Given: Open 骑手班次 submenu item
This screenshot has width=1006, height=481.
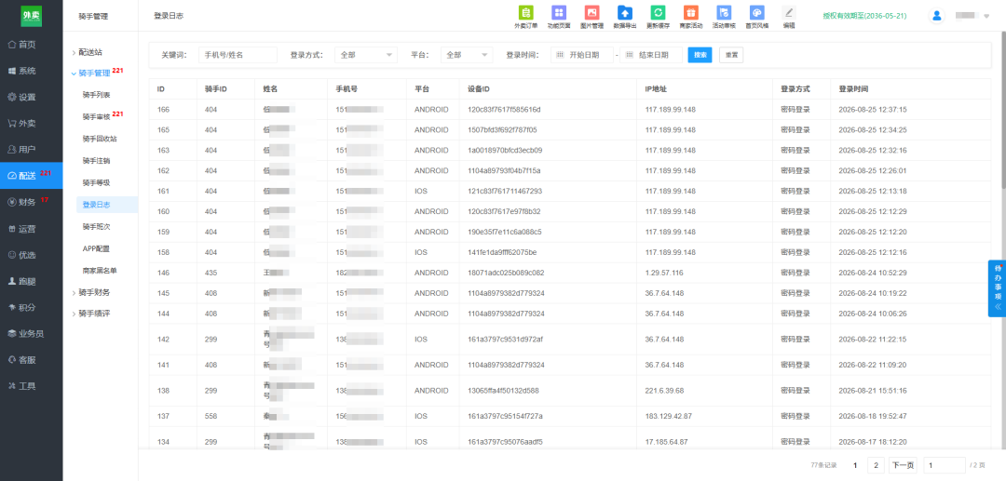Looking at the screenshot, I should (96, 227).
